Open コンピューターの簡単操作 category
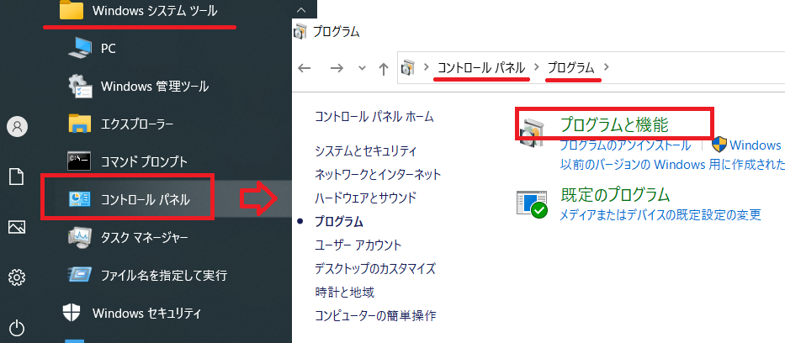This screenshot has height=343, width=785. pos(375,316)
